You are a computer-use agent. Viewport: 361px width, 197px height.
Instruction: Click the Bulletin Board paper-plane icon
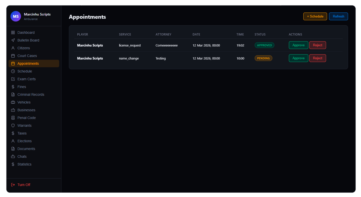coord(13,40)
